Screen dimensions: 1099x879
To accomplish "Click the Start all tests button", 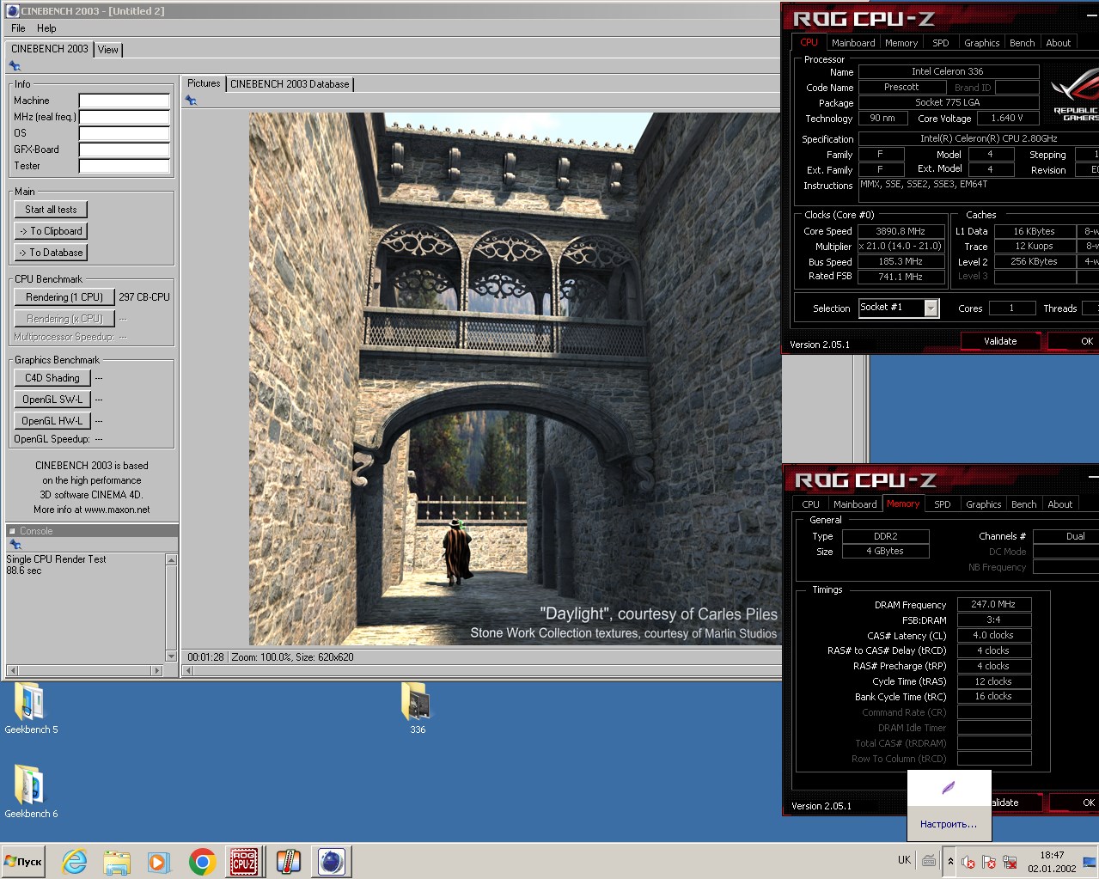I will [x=51, y=210].
